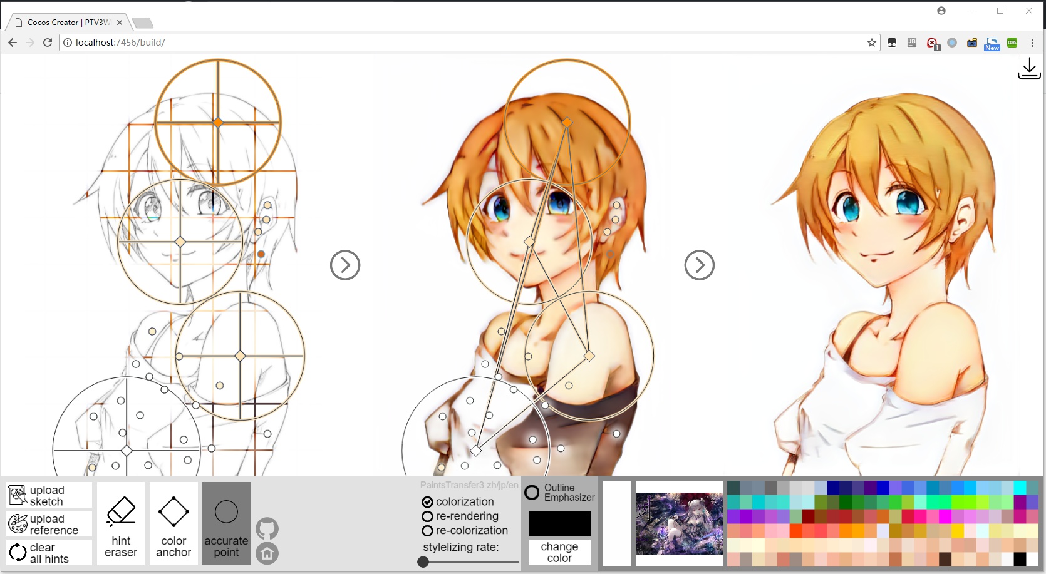Pick the white swatch beside black in palette
The image size is (1046, 574).
pos(1032,559)
